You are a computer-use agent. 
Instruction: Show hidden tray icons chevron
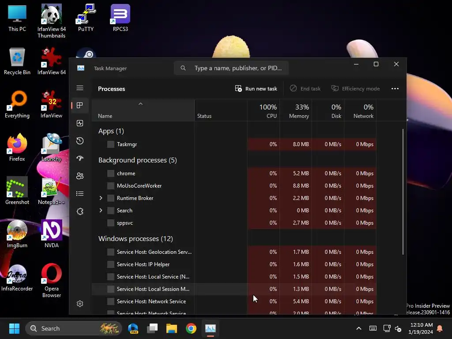click(x=359, y=328)
